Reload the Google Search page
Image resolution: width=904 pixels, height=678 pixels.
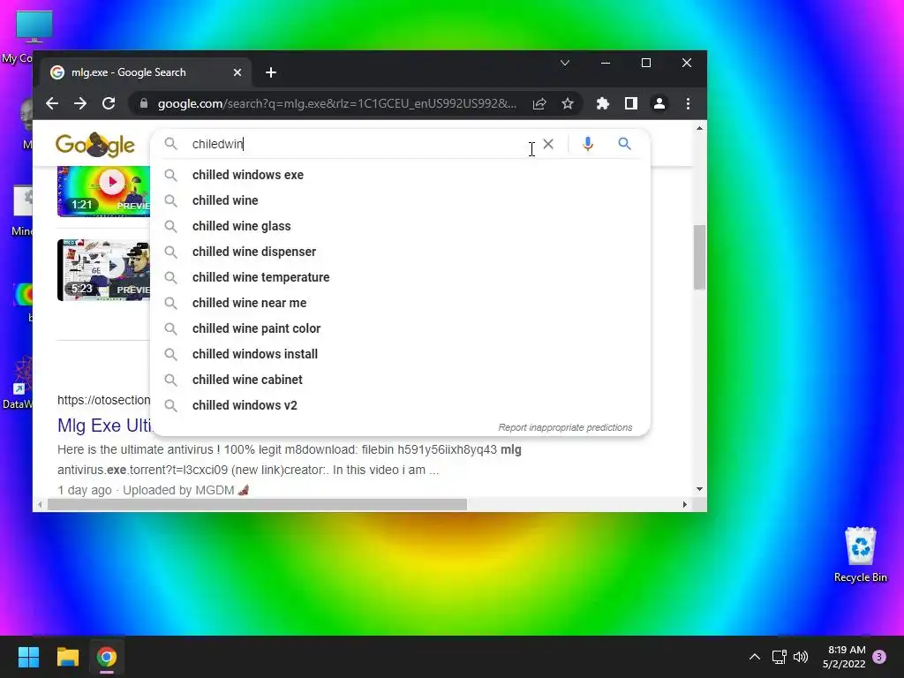[x=109, y=104]
